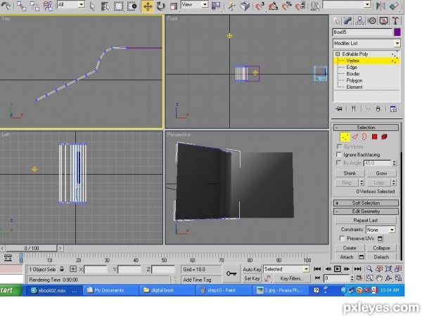The width and height of the screenshot is (422, 317).
Task: Click the Pin Stack icon
Action: [339, 109]
